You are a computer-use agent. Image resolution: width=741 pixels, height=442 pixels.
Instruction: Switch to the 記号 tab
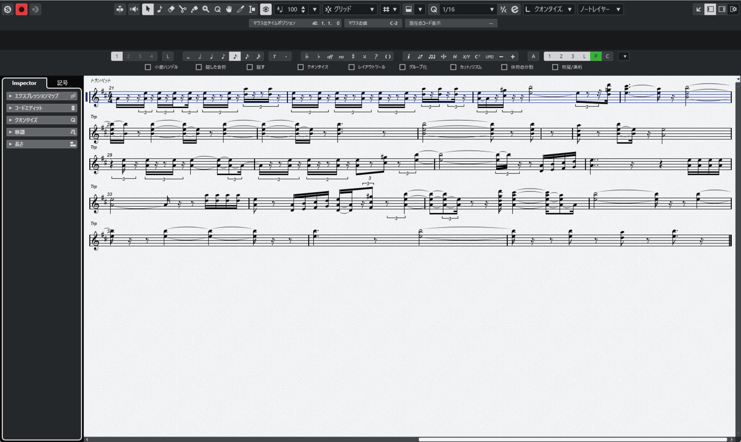coord(62,83)
